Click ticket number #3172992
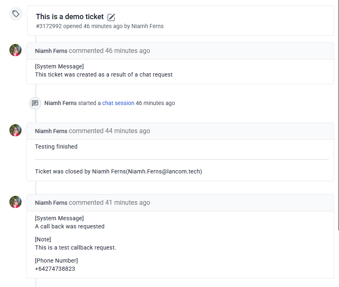 coord(48,26)
